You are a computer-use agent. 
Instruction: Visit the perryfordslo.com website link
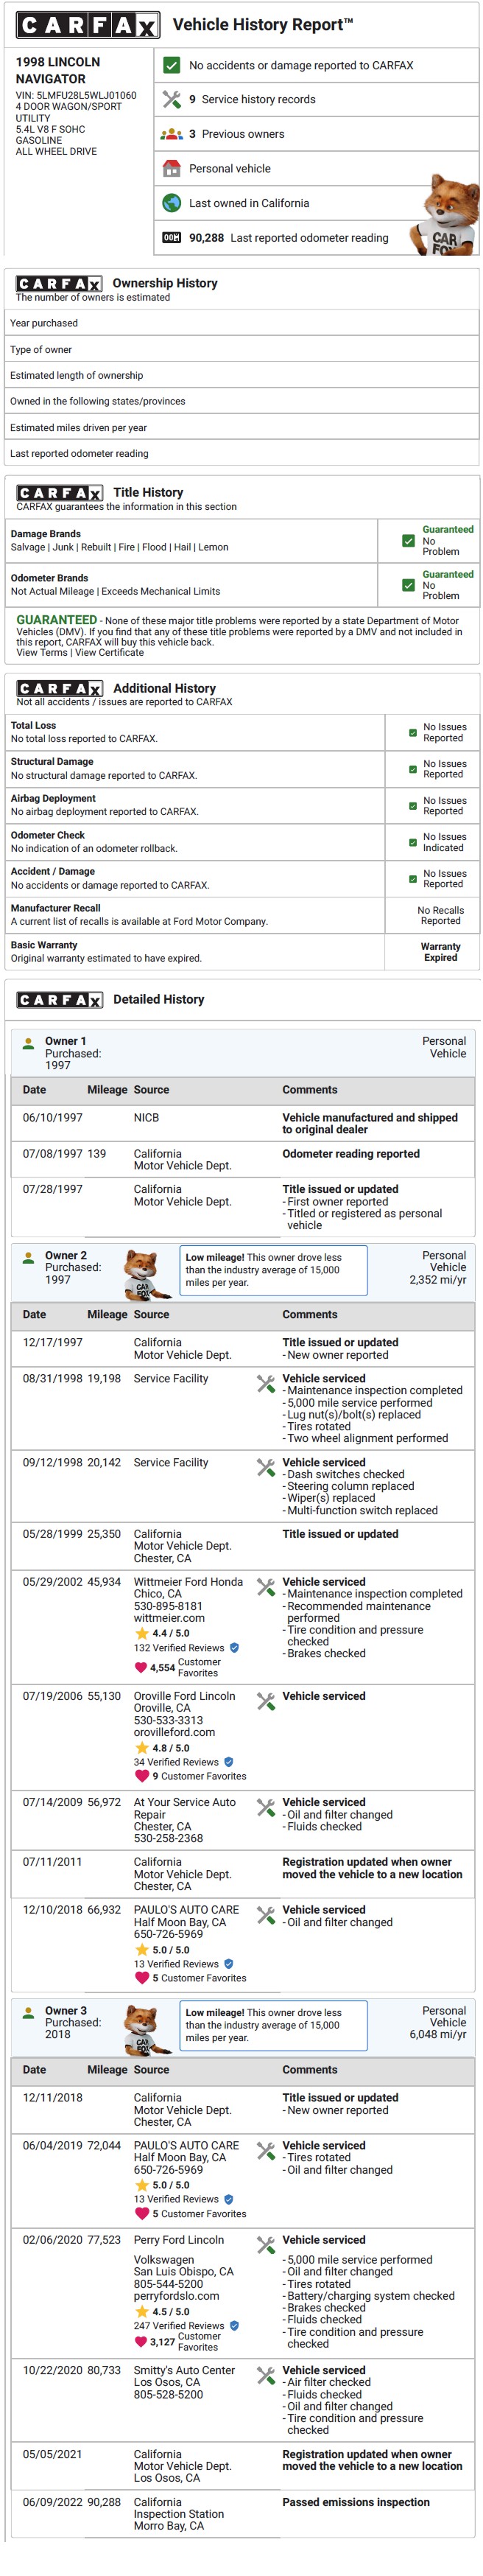click(x=176, y=2296)
